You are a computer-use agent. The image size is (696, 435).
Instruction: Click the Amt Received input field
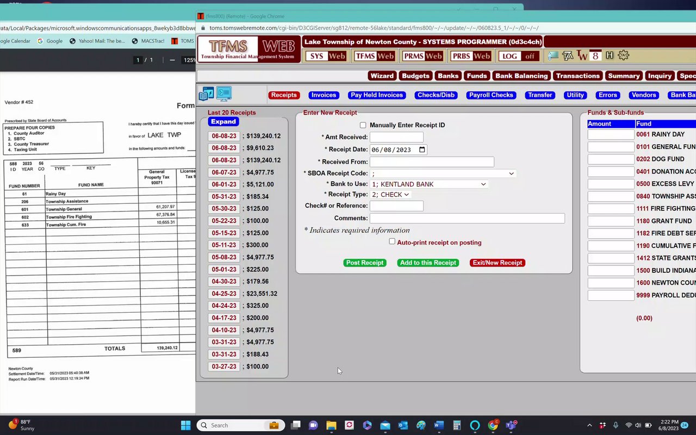(396, 137)
